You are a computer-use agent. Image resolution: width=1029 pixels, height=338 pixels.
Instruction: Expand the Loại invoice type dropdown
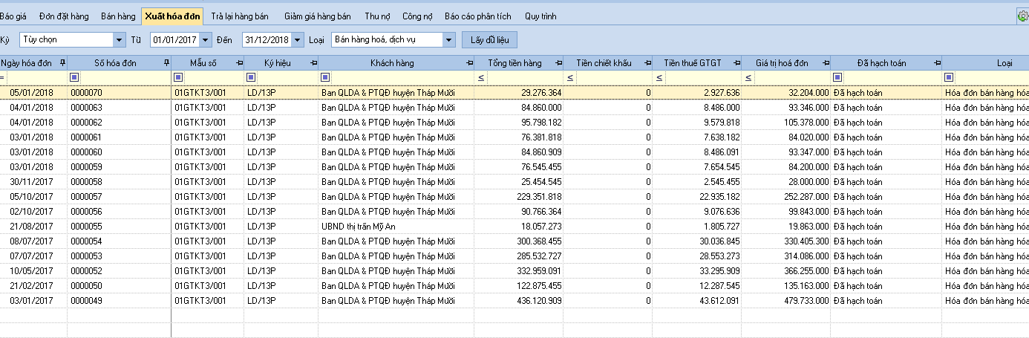point(448,39)
